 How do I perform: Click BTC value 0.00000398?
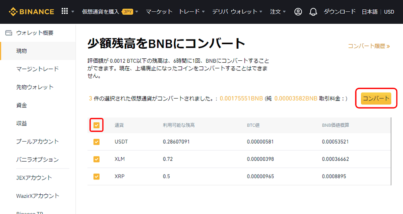260,159
